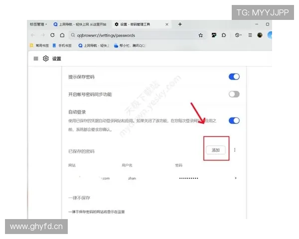299x239 pixels.
Task: Click the search icon in address bar
Action: click(x=73, y=35)
